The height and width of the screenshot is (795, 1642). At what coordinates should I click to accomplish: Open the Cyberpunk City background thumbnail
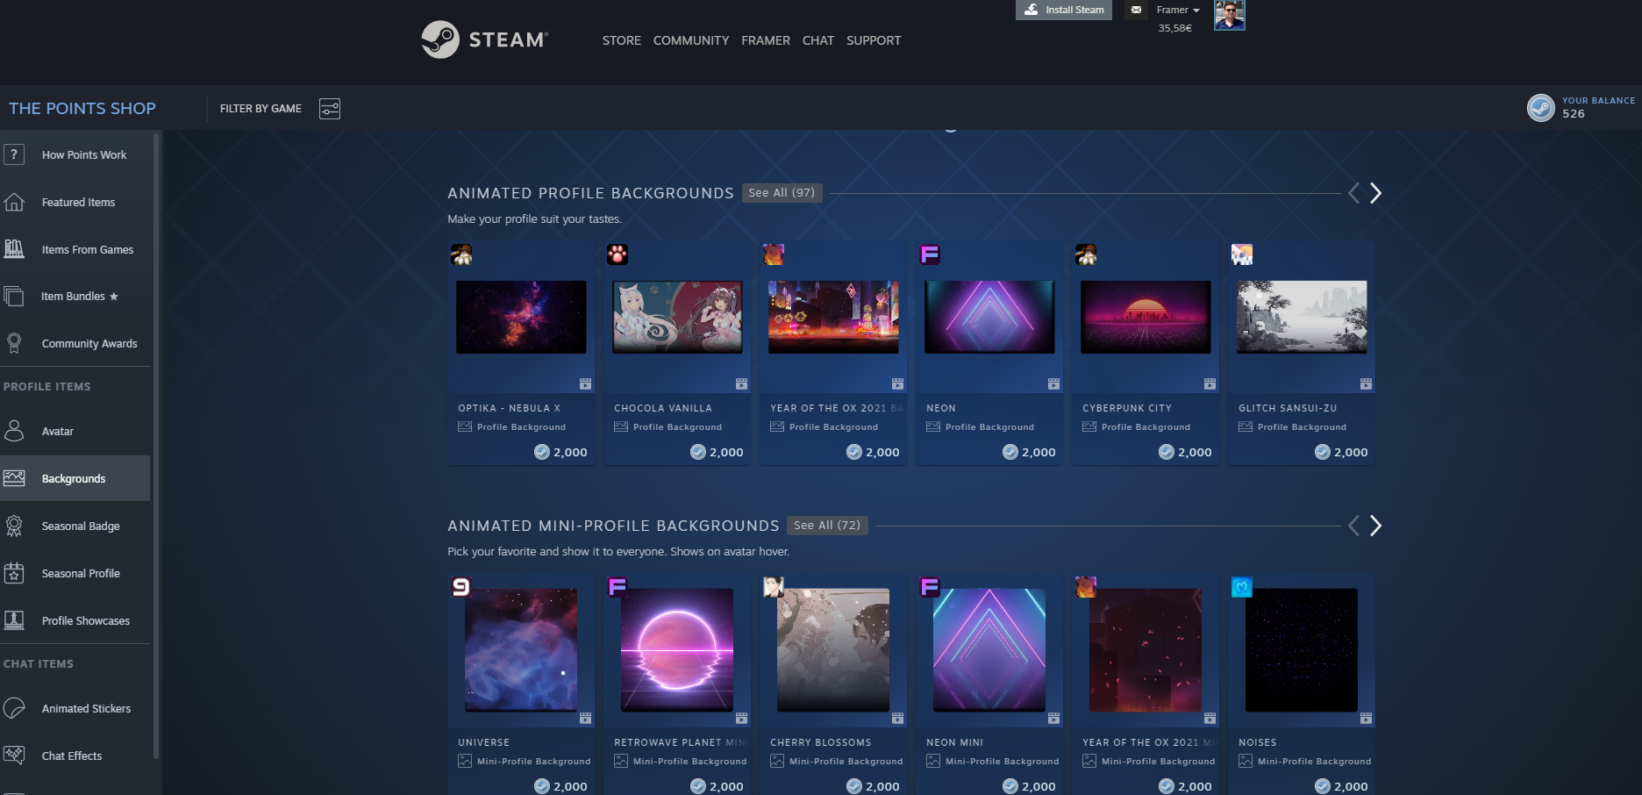pyautogui.click(x=1146, y=317)
